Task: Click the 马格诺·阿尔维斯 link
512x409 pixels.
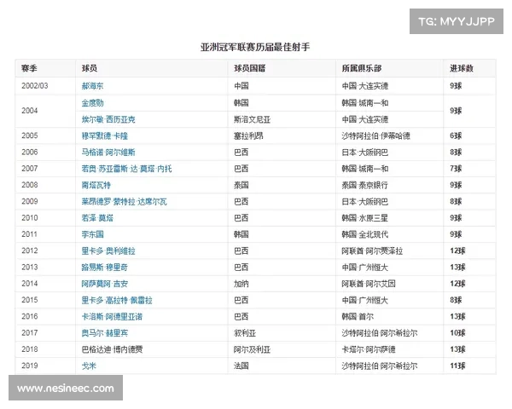Action: [108, 153]
